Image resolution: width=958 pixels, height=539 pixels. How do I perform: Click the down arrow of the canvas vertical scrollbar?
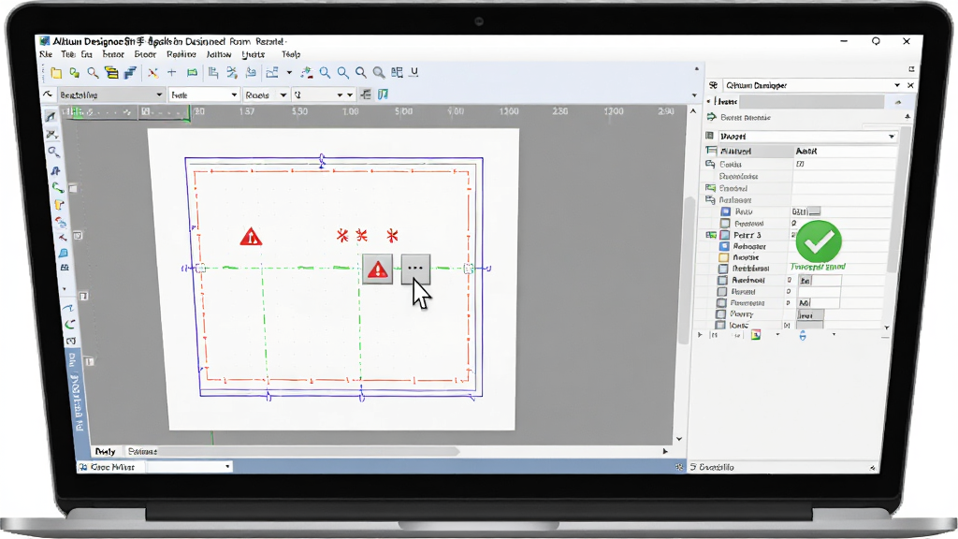(x=679, y=439)
